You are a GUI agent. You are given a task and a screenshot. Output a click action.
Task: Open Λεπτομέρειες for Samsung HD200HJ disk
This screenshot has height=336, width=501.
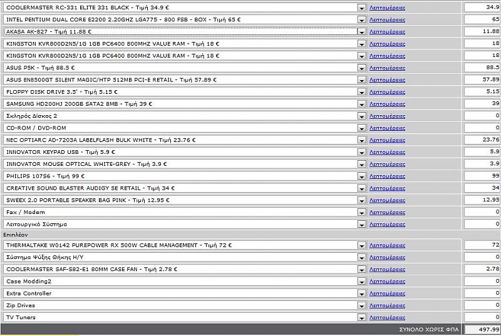pyautogui.click(x=387, y=104)
